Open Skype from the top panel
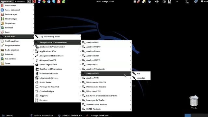This screenshot has width=208, height=117. click(x=54, y=2)
